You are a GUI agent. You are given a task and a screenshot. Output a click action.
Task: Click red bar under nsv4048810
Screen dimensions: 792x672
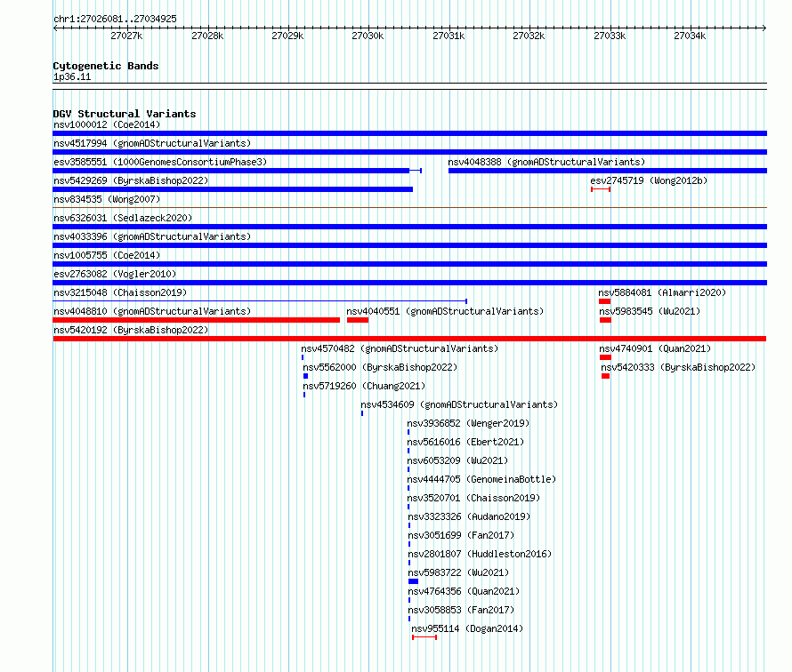click(x=197, y=320)
